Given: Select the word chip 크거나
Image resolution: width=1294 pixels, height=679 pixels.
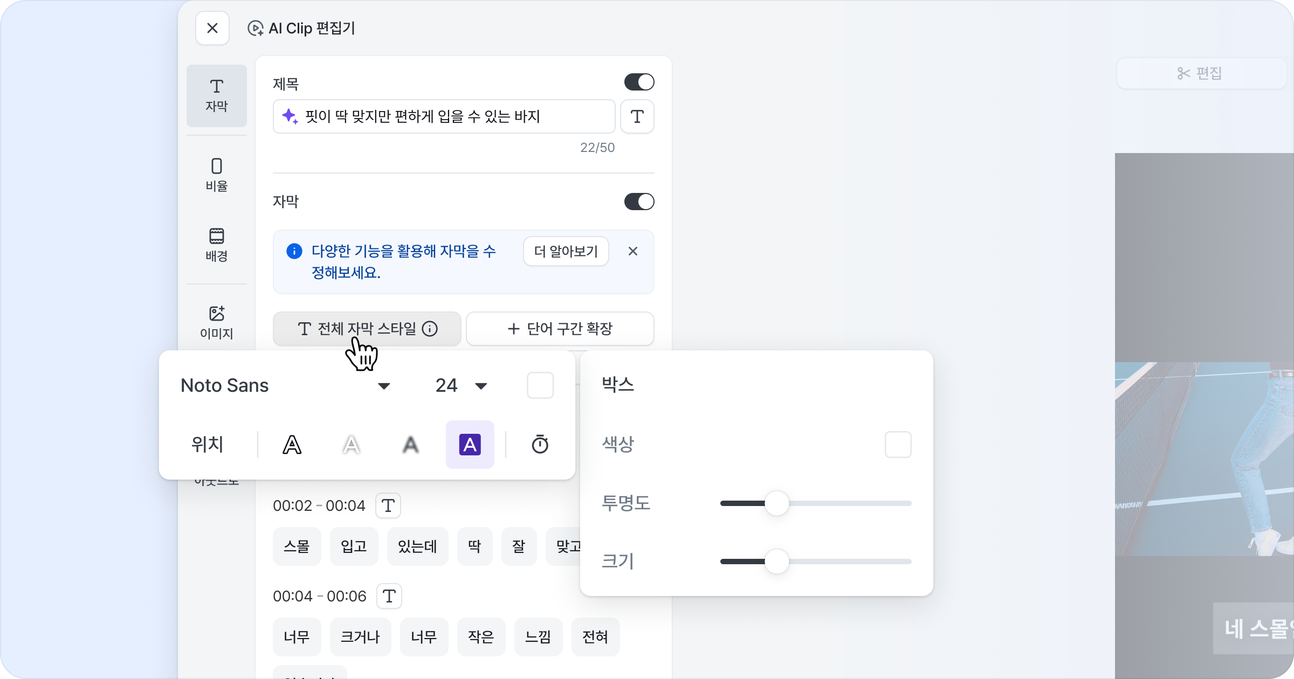Looking at the screenshot, I should (x=361, y=637).
